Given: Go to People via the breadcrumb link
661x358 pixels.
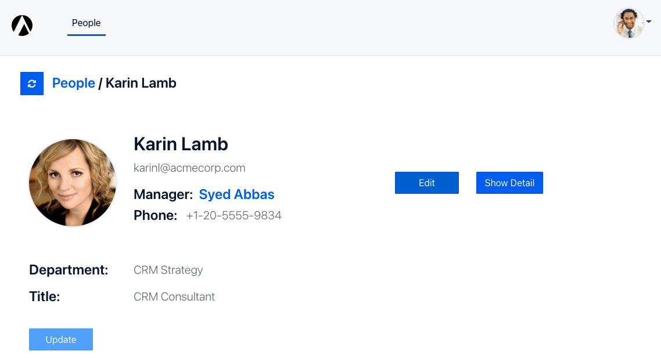Looking at the screenshot, I should click(x=73, y=83).
